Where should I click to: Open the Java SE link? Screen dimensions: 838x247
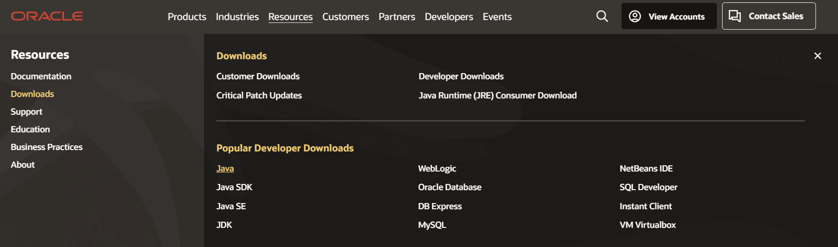coord(231,206)
